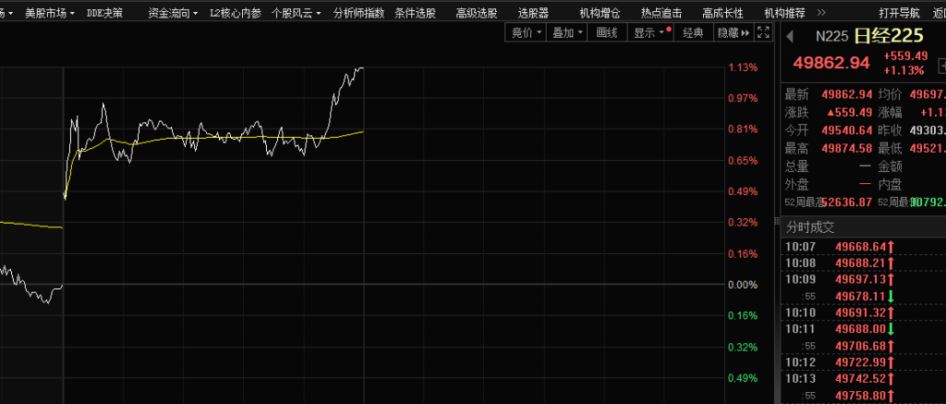Click the plus icon right of the price
The height and width of the screenshot is (404, 946).
coord(940,65)
